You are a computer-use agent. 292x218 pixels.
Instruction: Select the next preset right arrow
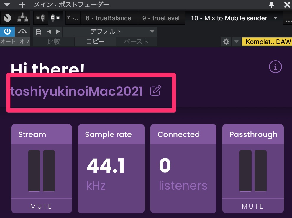pyautogui.click(x=58, y=32)
